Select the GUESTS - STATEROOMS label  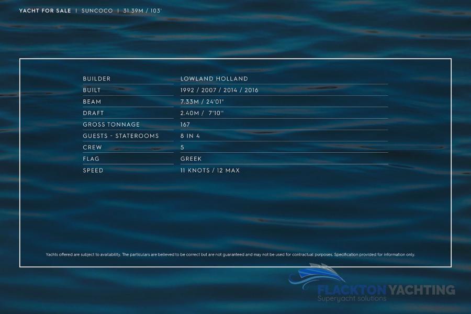point(121,136)
